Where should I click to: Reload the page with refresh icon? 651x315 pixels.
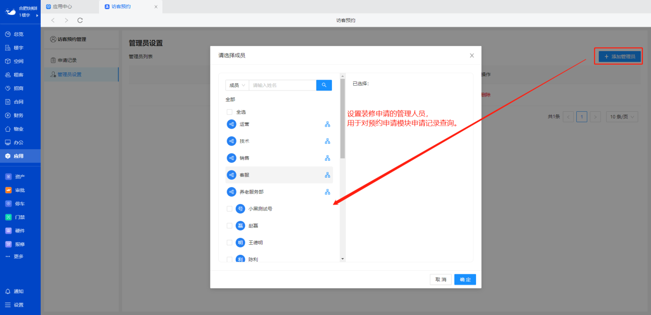(80, 20)
